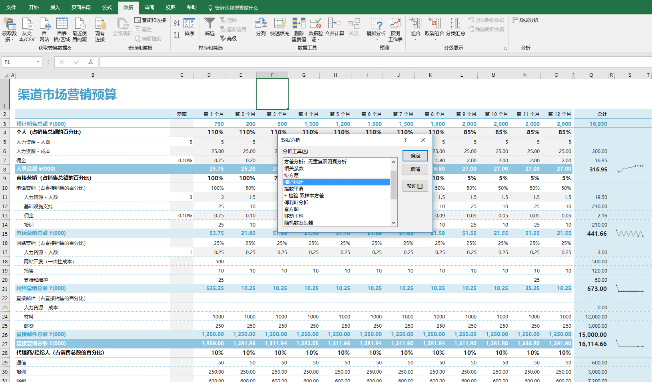Click the 筛选 (Filter) funnel icon
The height and width of the screenshot is (382, 652).
click(209, 27)
